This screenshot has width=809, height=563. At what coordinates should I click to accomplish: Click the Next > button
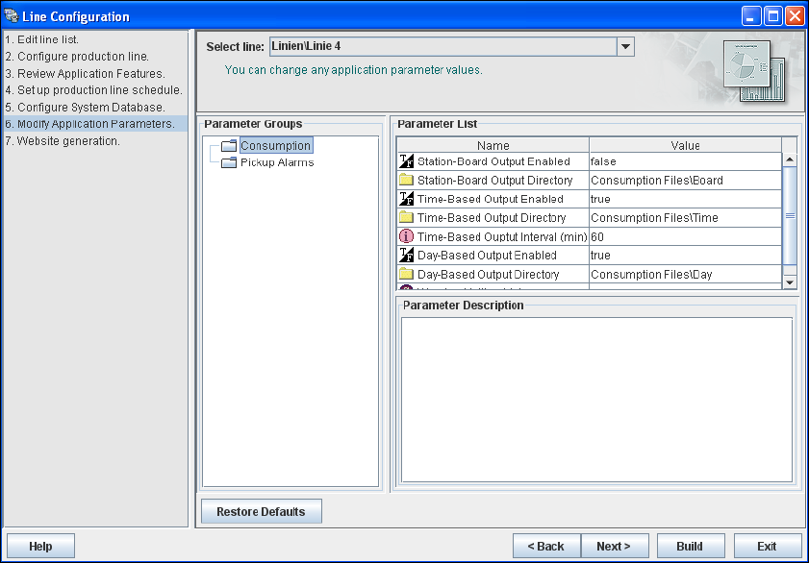click(x=615, y=546)
